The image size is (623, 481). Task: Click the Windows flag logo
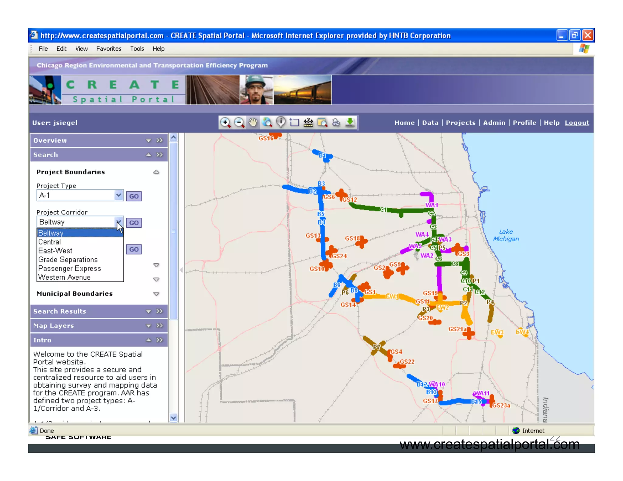click(x=584, y=49)
